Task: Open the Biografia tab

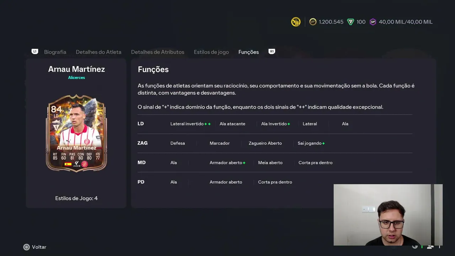Action: click(55, 52)
